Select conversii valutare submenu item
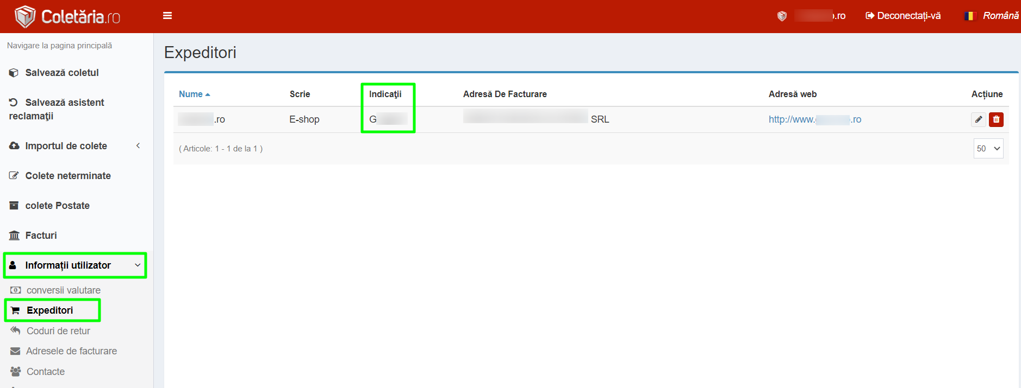 point(63,290)
